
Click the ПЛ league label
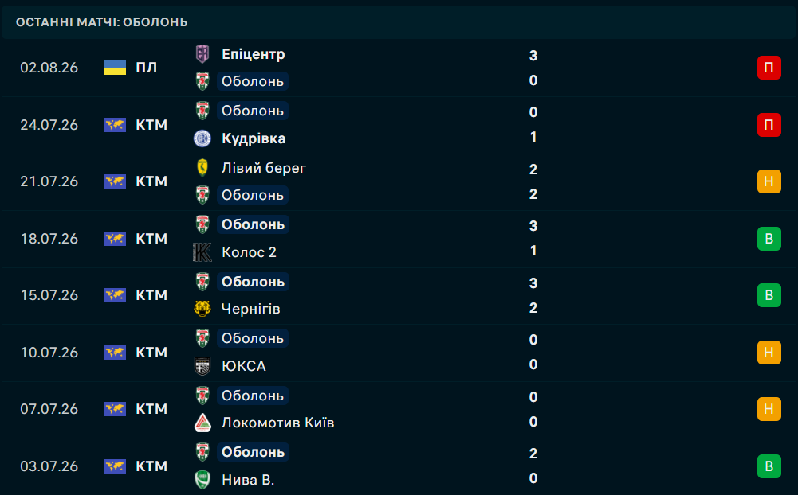[146, 68]
